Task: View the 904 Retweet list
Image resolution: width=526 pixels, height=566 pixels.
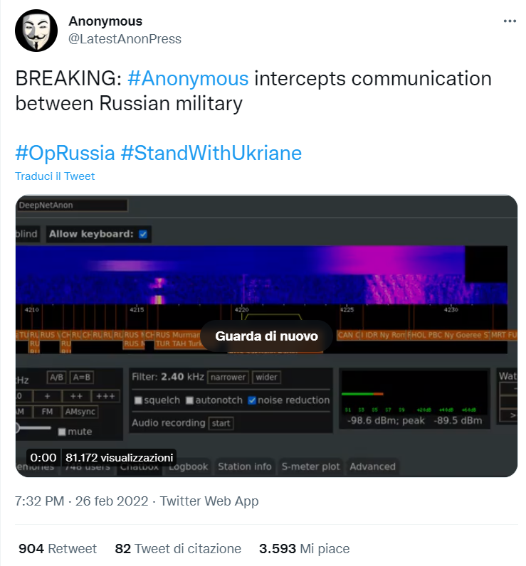Action: [x=57, y=549]
